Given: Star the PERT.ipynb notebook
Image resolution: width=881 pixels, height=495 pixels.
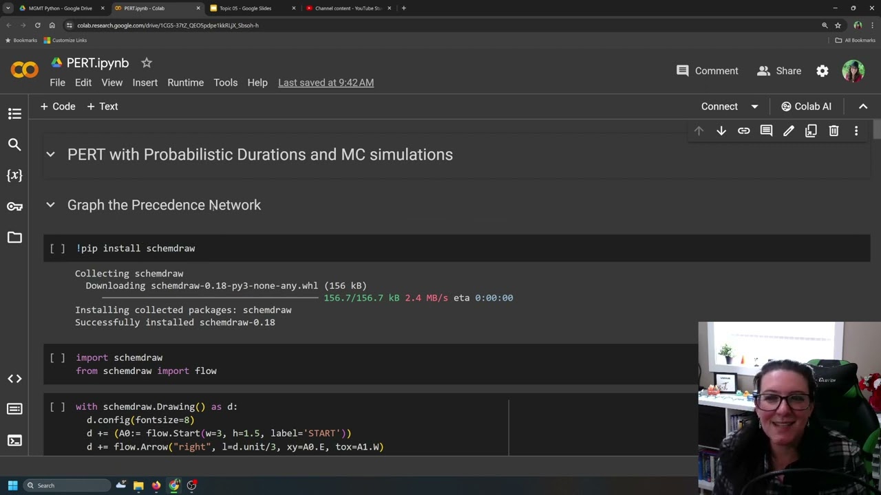Looking at the screenshot, I should click(x=147, y=63).
